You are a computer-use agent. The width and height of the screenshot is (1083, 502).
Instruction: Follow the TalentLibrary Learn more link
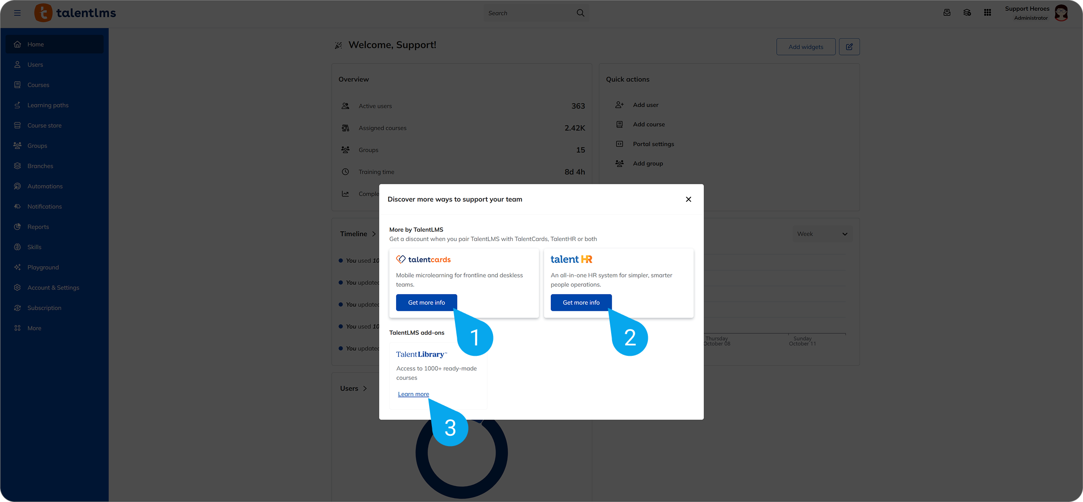point(414,394)
